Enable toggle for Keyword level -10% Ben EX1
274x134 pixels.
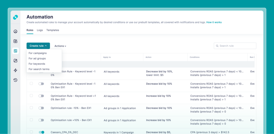pyautogui.click(x=41, y=84)
